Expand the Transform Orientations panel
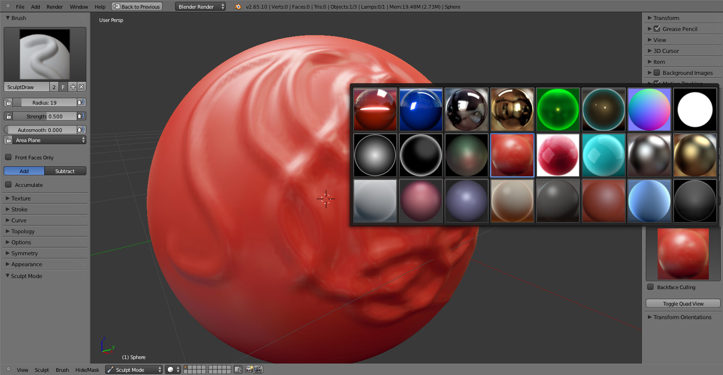 point(683,317)
